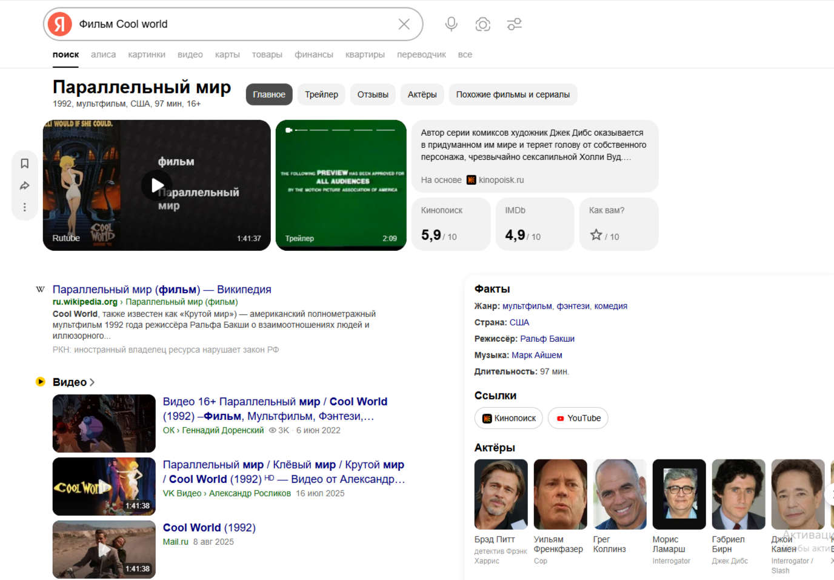Click the share arrow icon
834x580 pixels.
click(25, 185)
